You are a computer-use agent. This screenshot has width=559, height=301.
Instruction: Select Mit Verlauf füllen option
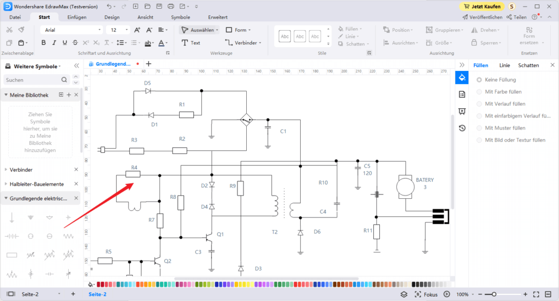[479, 104]
